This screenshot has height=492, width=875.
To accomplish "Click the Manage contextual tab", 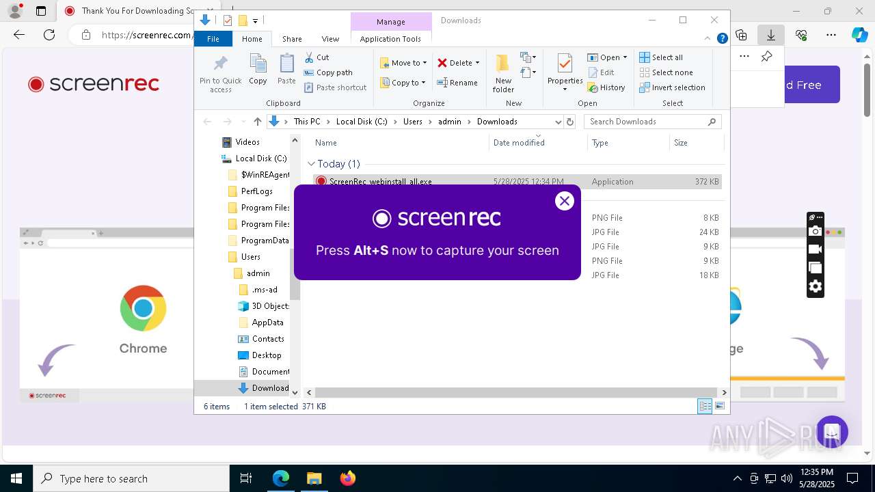I will tap(391, 22).
